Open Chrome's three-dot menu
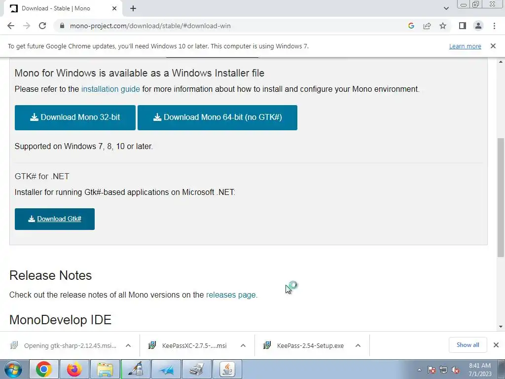Viewport: 505px width, 379px height. [494, 26]
